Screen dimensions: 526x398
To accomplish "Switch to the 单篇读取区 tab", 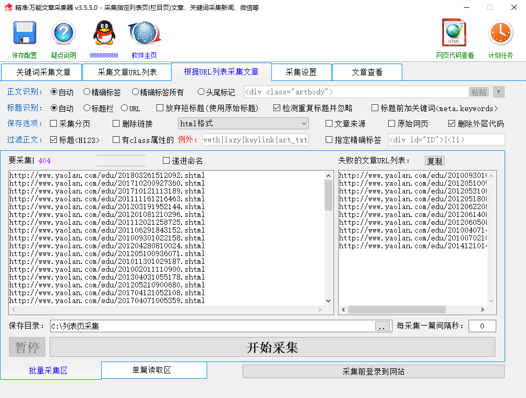I will click(153, 369).
